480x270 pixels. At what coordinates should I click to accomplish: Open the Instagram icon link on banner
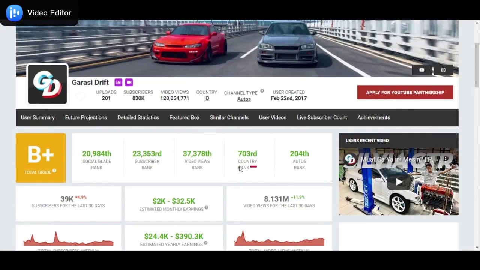coord(443,70)
